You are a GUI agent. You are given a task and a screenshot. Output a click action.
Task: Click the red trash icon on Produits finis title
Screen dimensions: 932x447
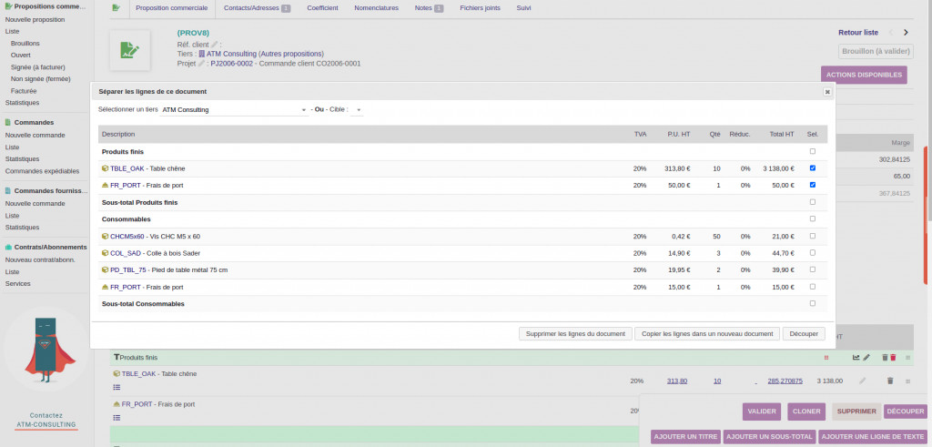coord(893,358)
